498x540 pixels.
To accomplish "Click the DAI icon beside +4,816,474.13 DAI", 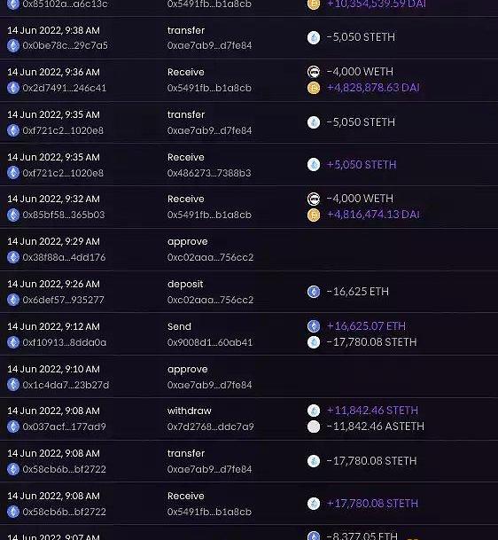I will click(x=314, y=215).
